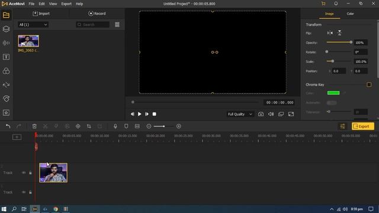The width and height of the screenshot is (379, 213).
Task: Click the keyframe diamond icon
Action: pyautogui.click(x=78, y=126)
